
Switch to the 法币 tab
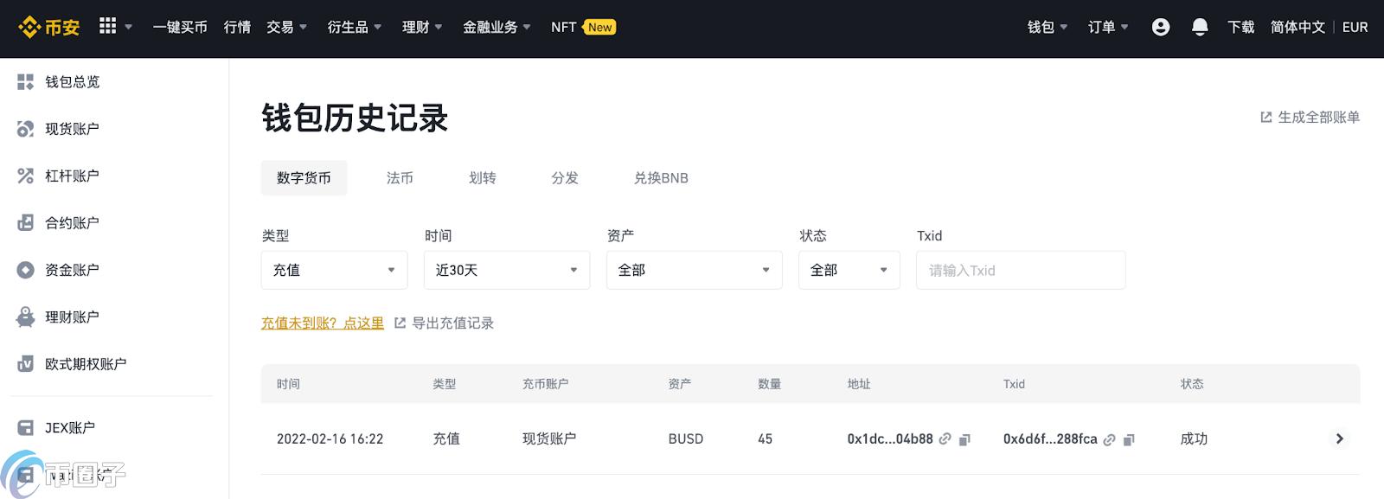400,177
